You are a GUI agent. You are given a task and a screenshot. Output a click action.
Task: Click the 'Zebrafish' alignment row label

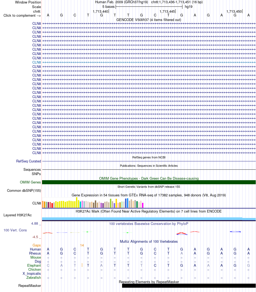pyautogui.click(x=33, y=278)
